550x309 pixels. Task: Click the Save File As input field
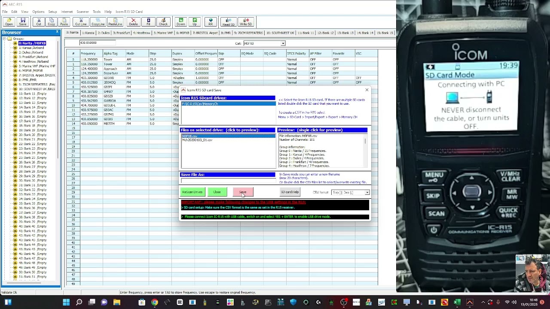coord(228,181)
